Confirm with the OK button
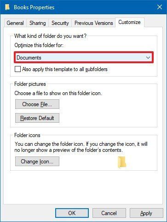167x222 pixels. [72, 213]
